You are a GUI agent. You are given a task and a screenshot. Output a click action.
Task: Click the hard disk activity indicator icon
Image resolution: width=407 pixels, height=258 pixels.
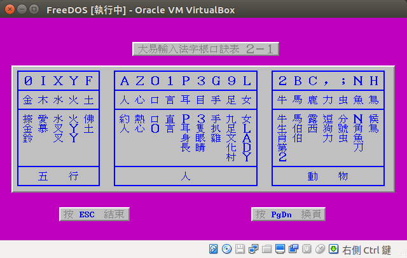214,248
